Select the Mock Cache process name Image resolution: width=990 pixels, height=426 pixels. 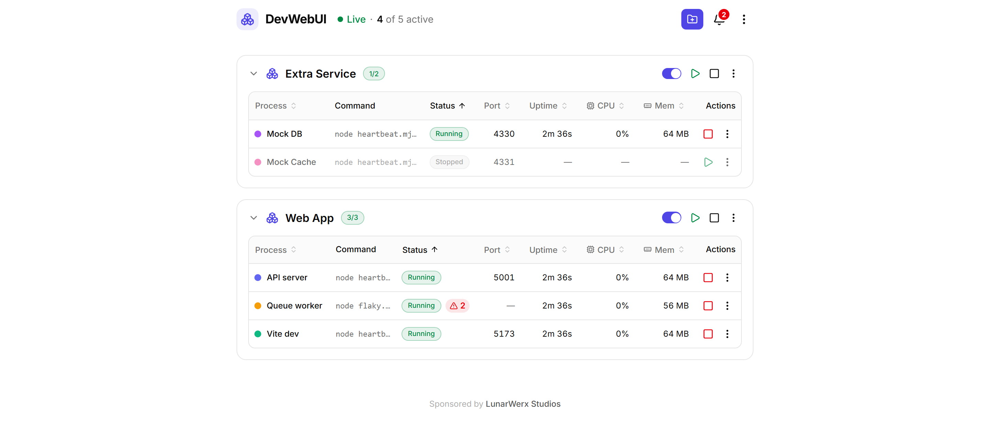tap(291, 162)
